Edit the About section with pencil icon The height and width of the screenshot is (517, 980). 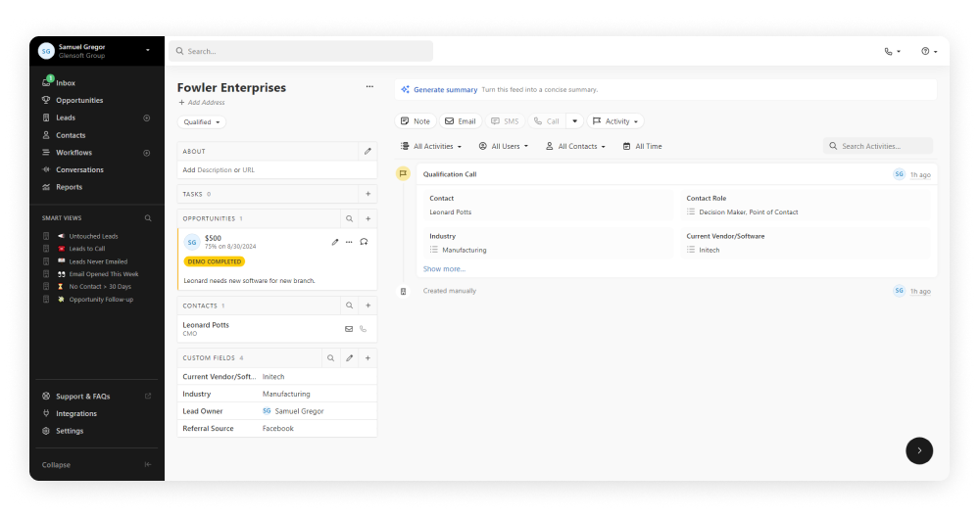(x=367, y=152)
